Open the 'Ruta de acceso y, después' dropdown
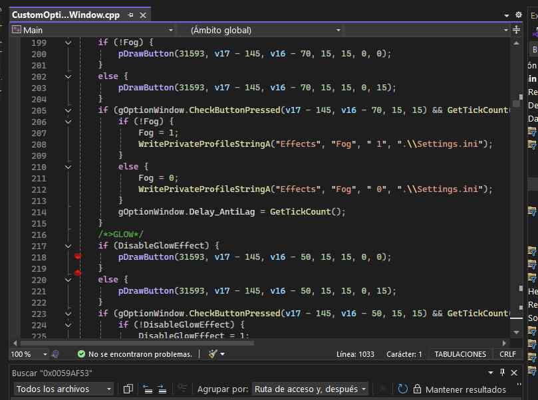The image size is (538, 400). [310, 389]
